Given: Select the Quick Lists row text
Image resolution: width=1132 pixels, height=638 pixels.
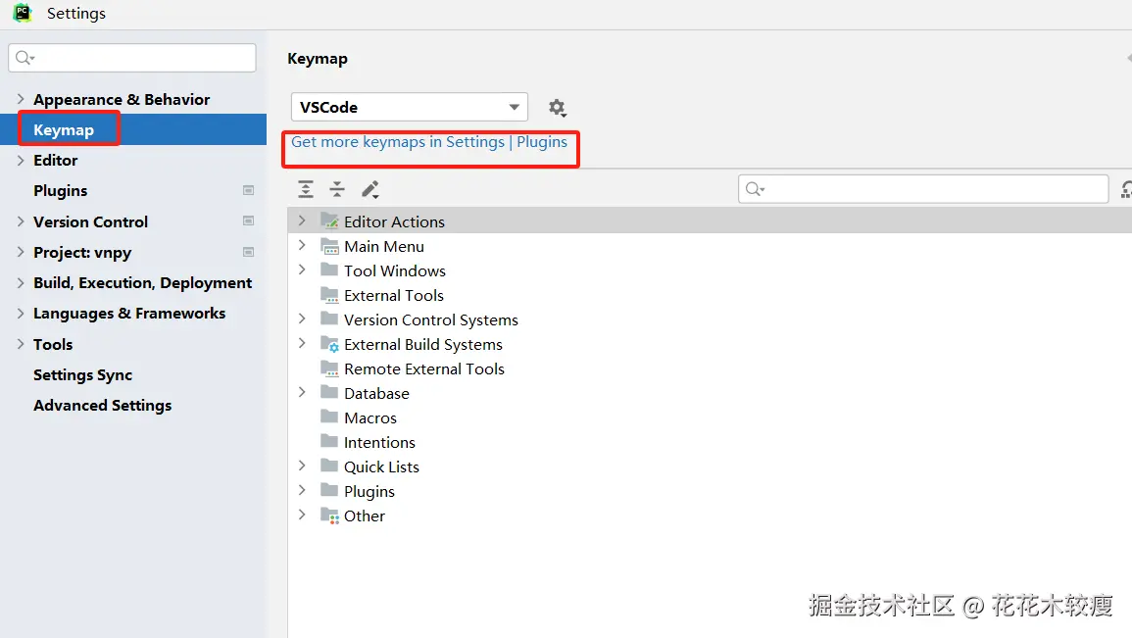Looking at the screenshot, I should [382, 466].
